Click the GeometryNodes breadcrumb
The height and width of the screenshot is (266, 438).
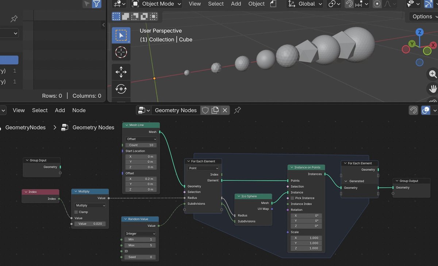(26, 127)
